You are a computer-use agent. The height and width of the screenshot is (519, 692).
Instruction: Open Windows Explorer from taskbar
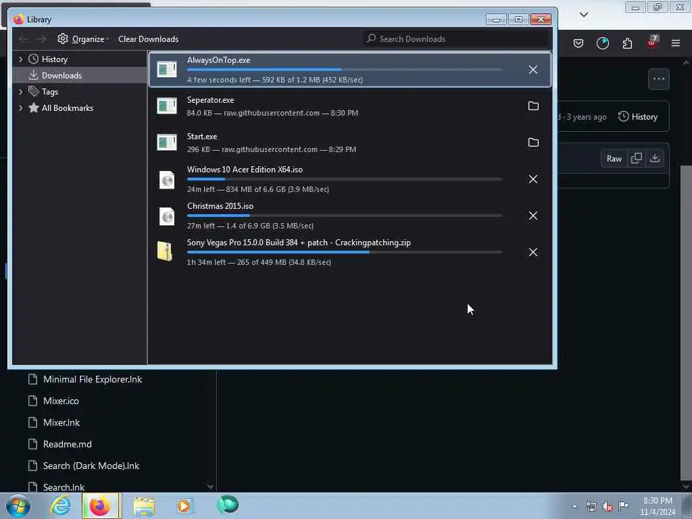click(144, 507)
